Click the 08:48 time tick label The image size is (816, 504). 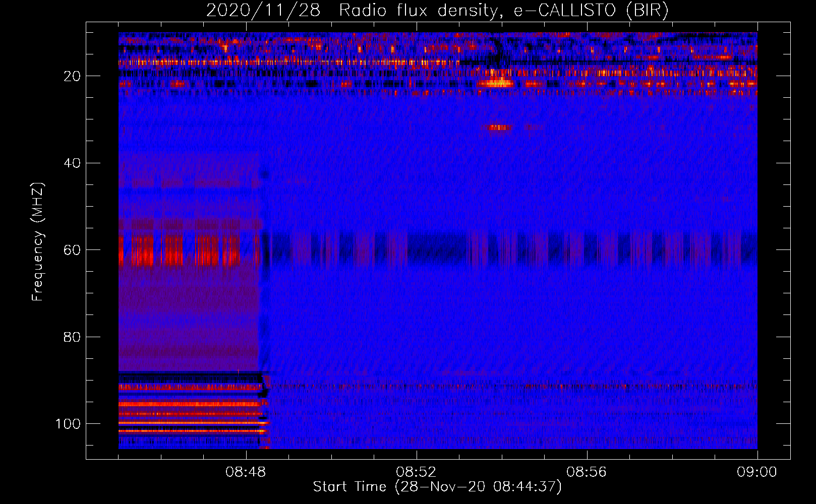tap(246, 472)
